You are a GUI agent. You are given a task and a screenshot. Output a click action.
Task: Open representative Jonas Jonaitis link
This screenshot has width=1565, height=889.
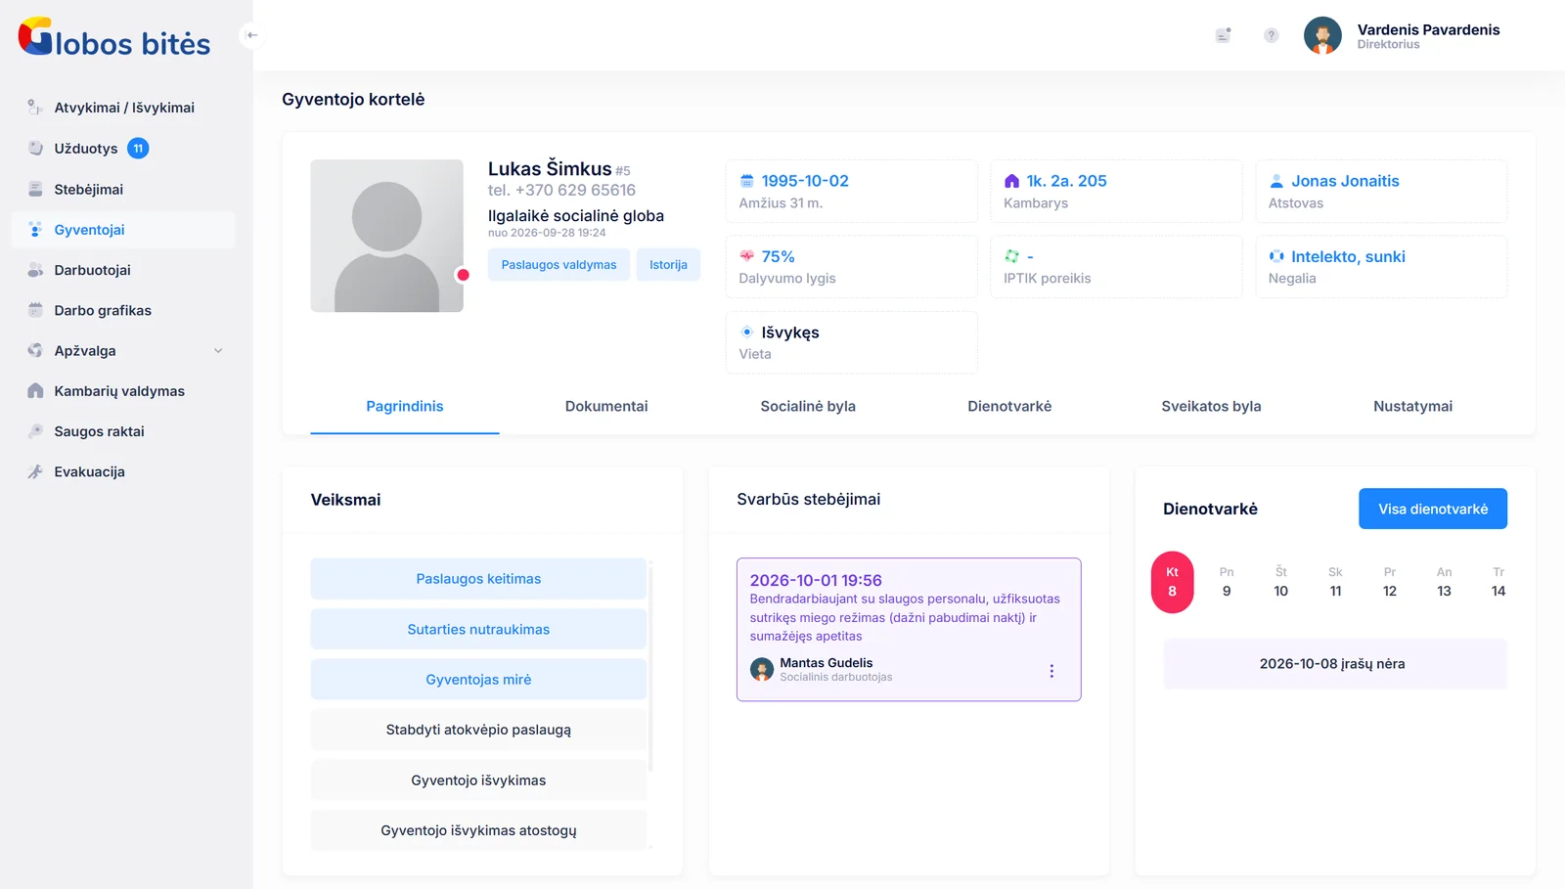1345,181
